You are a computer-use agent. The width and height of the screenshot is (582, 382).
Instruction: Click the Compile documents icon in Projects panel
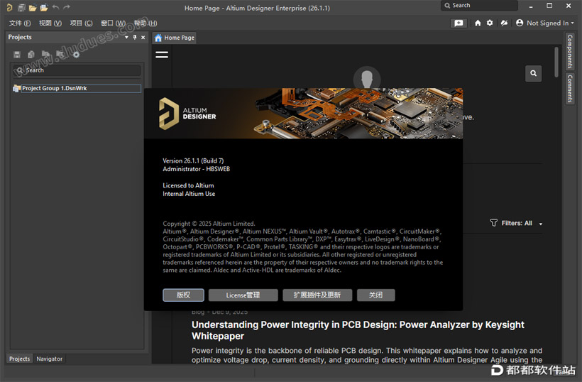(x=31, y=55)
